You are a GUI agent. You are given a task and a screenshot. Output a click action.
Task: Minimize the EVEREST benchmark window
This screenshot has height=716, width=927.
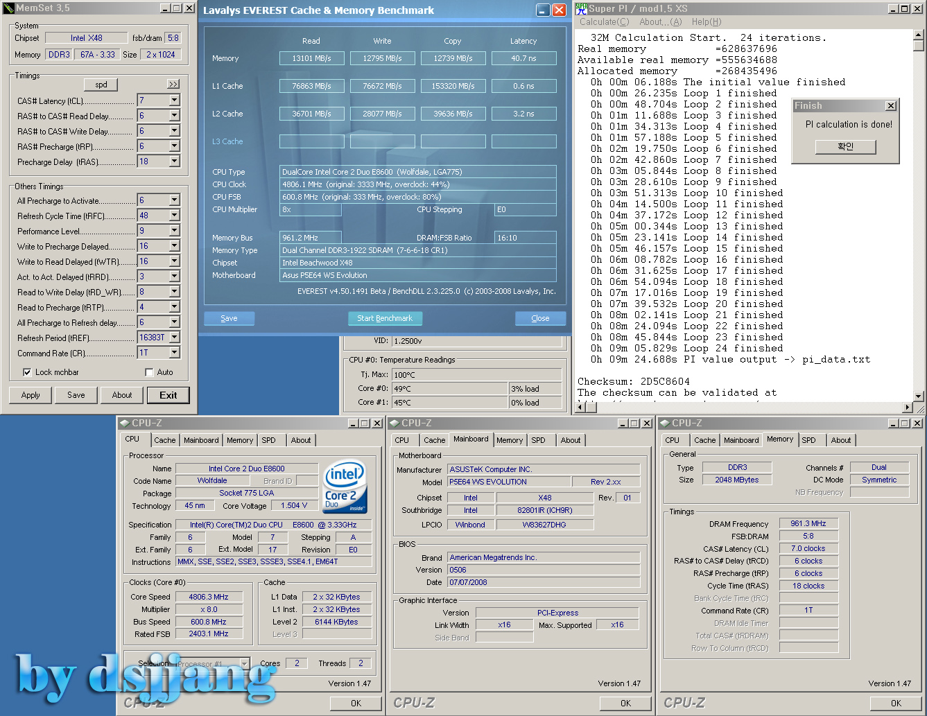pos(543,10)
